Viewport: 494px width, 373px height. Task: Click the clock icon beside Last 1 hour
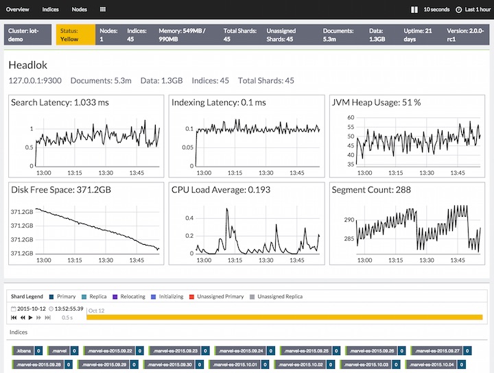(458, 10)
